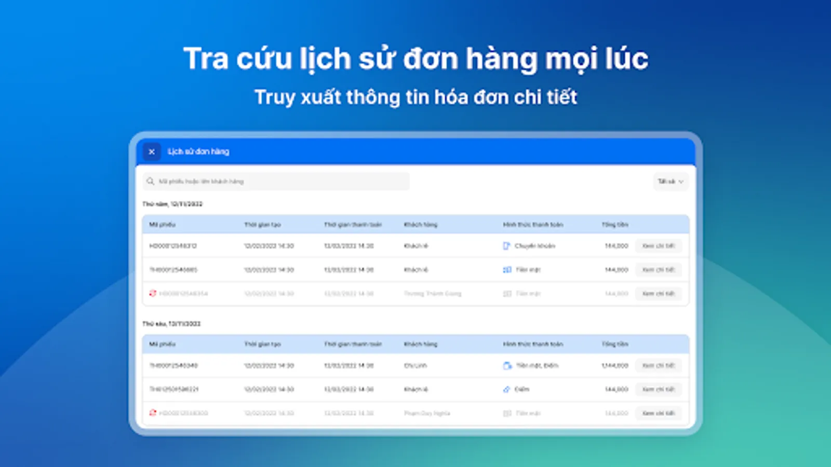Click the Chuyển khoản bank transfer icon
Screen dimensions: 831x467
[x=506, y=246]
